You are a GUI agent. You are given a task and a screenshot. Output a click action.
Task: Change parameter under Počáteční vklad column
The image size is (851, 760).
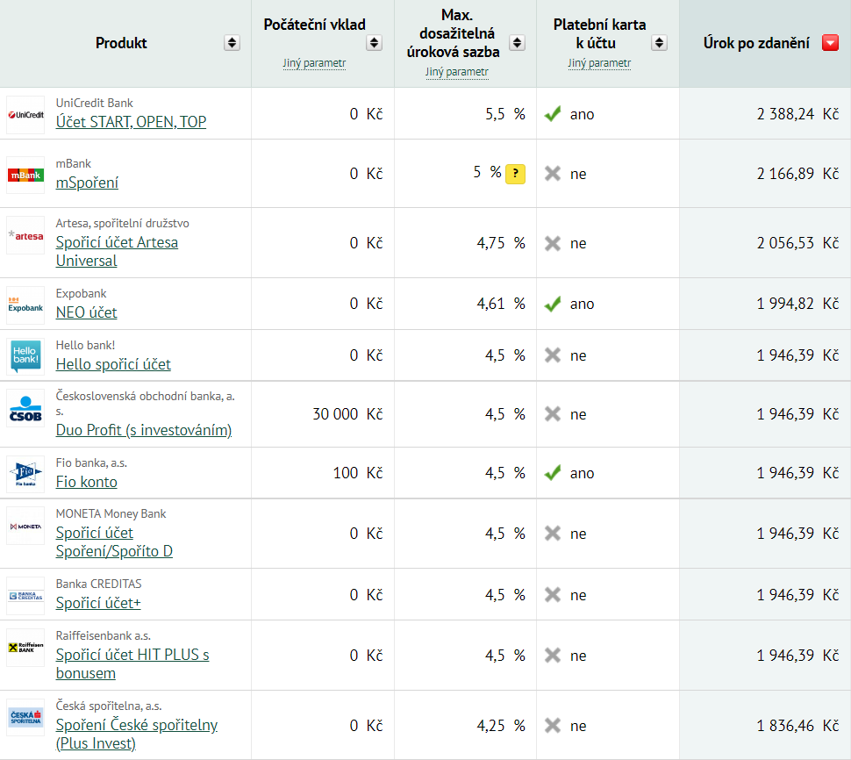tap(314, 63)
